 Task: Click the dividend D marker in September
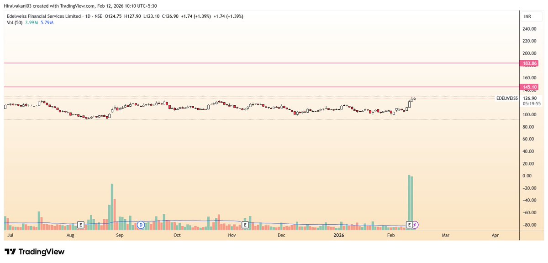[141, 225]
